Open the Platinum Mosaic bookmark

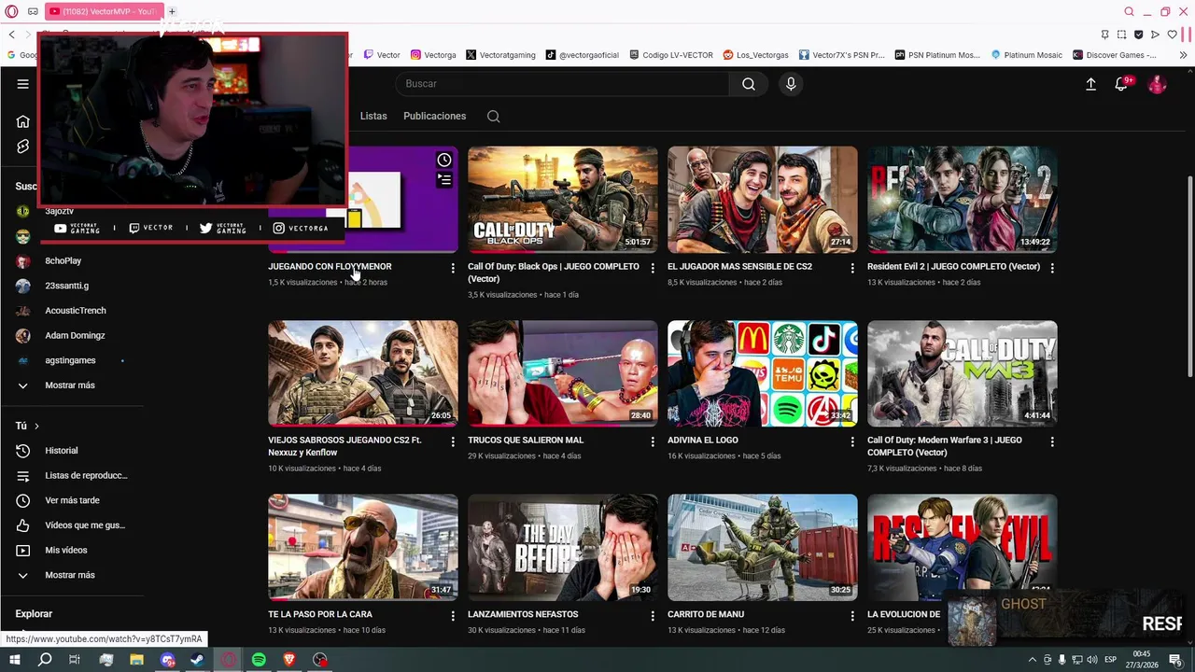[x=1027, y=55]
